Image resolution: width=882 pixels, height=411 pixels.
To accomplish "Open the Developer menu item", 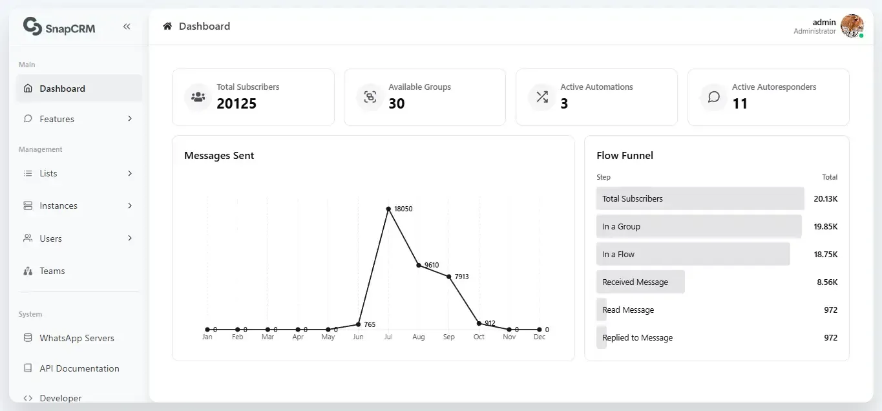I will coord(79,398).
